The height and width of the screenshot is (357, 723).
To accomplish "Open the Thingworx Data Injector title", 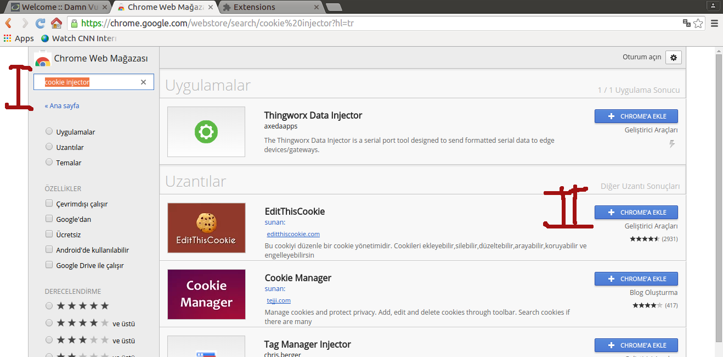I will coord(313,115).
